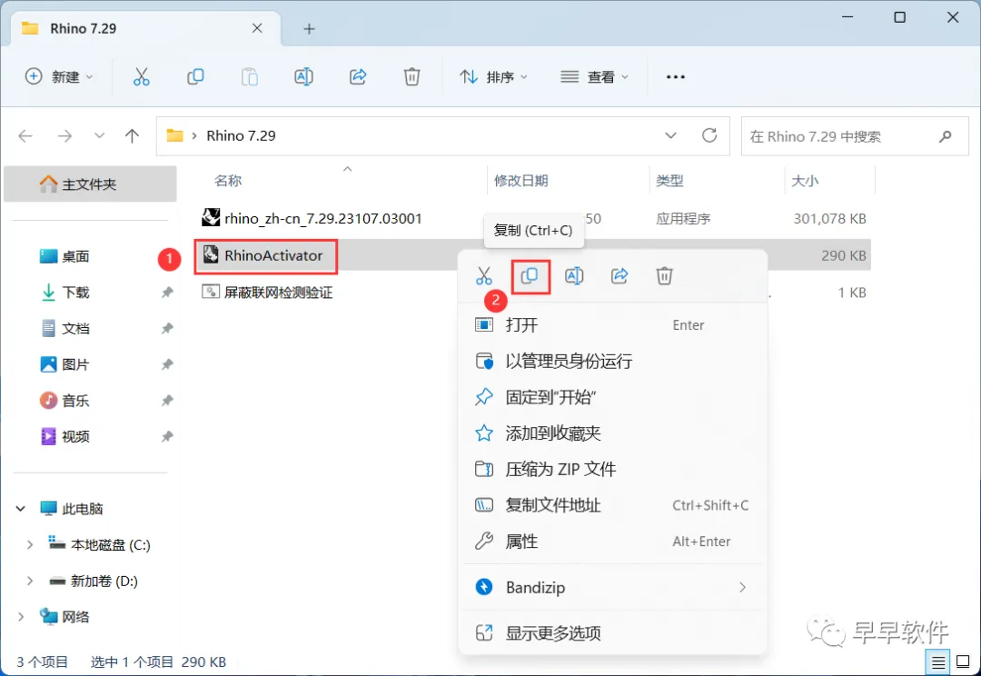Go back with the left arrow
This screenshot has width=981, height=676.
click(x=25, y=135)
